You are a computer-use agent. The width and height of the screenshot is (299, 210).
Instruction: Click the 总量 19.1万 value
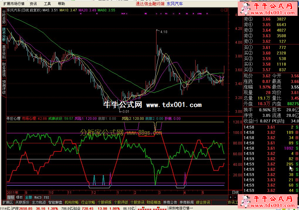coord(264,98)
